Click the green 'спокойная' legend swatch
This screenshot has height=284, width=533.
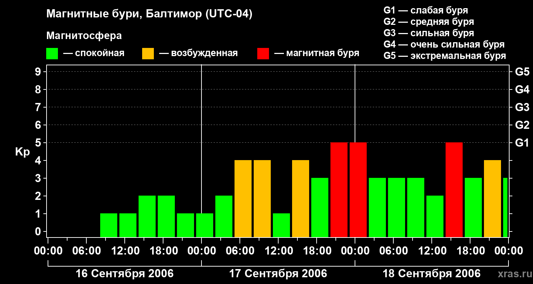52,54
